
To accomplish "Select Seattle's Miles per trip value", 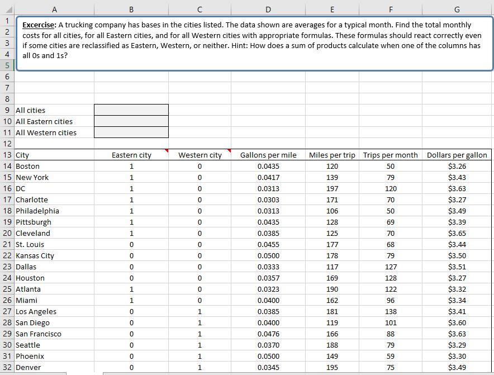I will pos(332,345).
